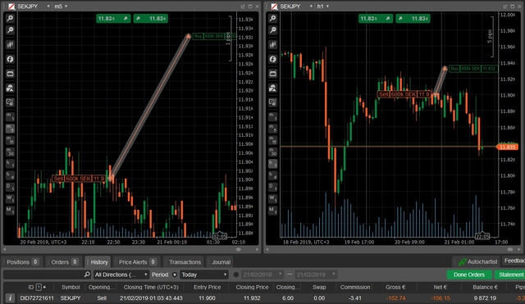Open the Period Today dropdown
Screen dimensions: 525x304
pyautogui.click(x=204, y=275)
